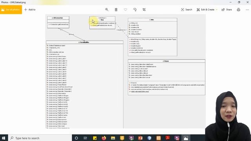The image size is (251, 141).
Task: Share the current photo
Action: coord(227,9)
